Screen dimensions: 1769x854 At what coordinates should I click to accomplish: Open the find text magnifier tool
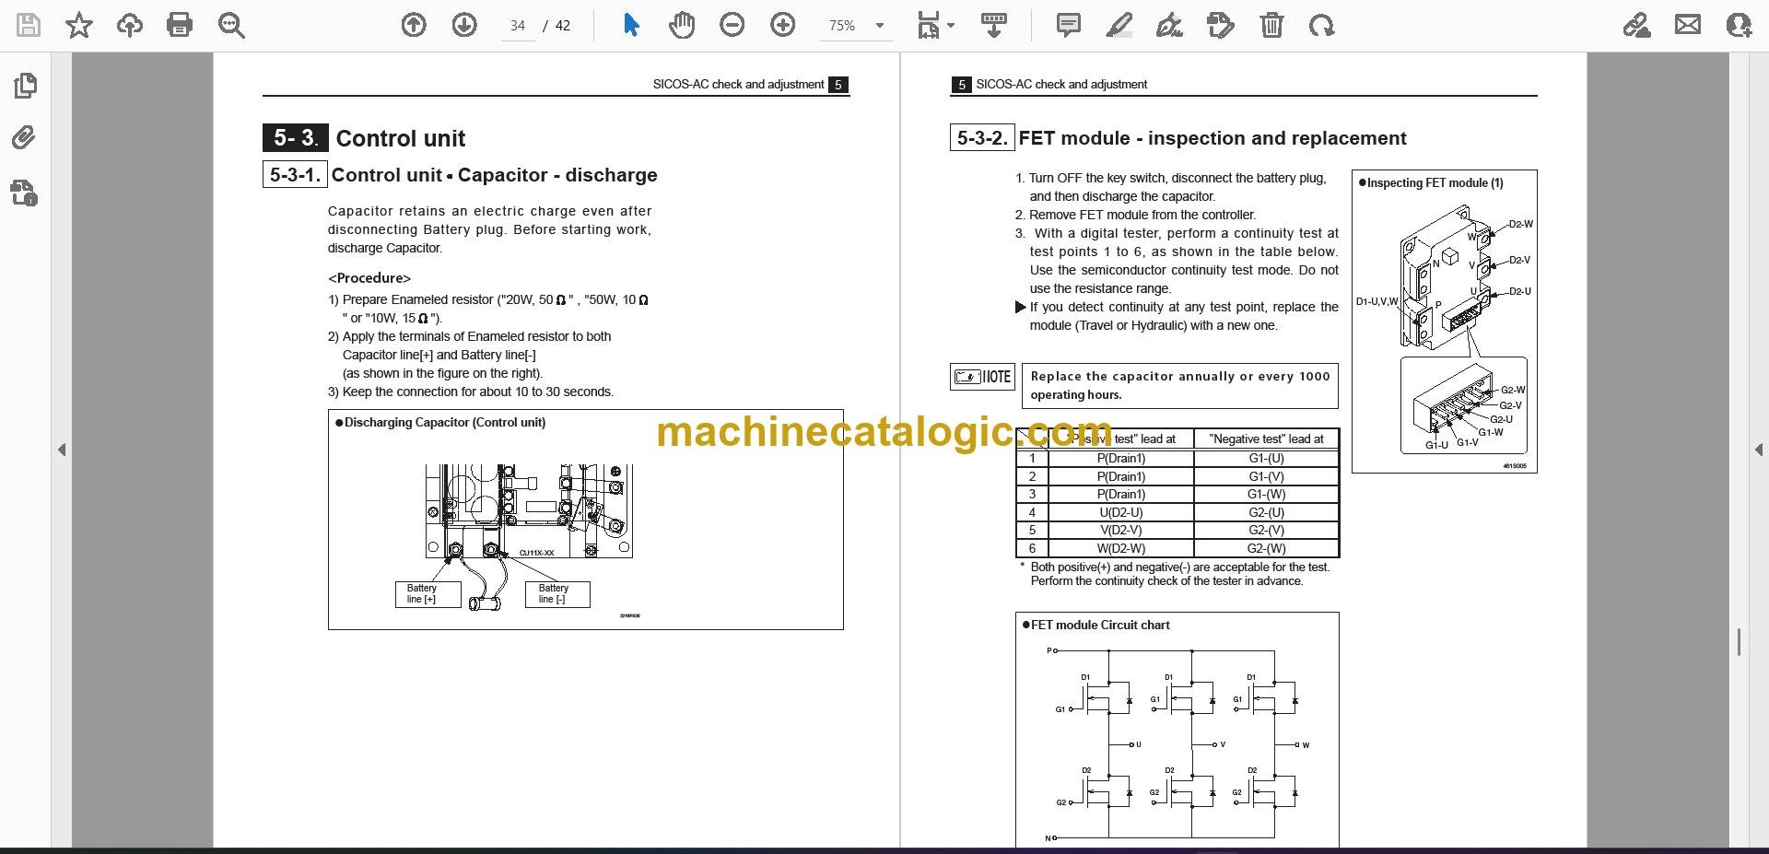tap(231, 26)
